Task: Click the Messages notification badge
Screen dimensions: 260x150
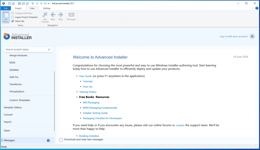Action: pyautogui.click(x=48, y=141)
